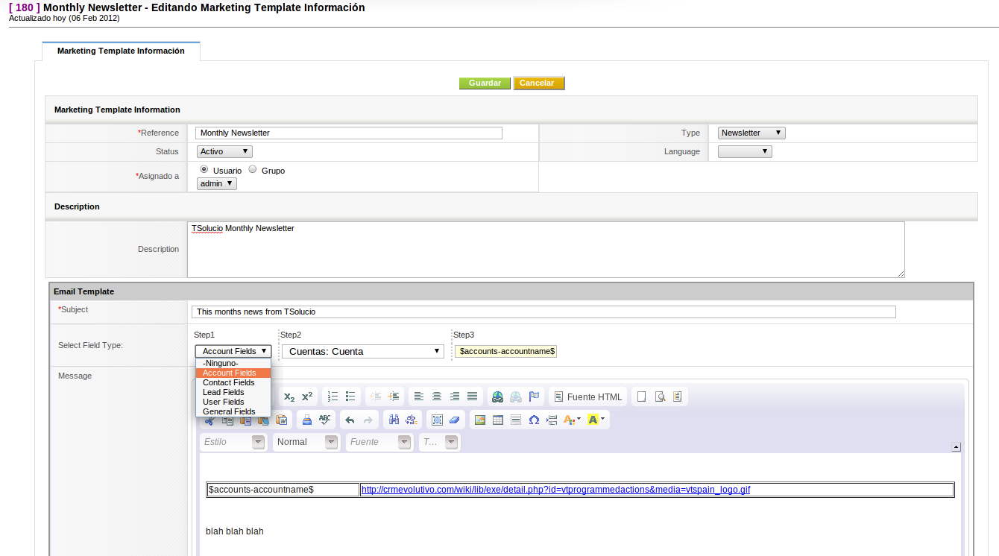The height and width of the screenshot is (556, 999).
Task: Insert a special character with omega icon
Action: tap(534, 420)
